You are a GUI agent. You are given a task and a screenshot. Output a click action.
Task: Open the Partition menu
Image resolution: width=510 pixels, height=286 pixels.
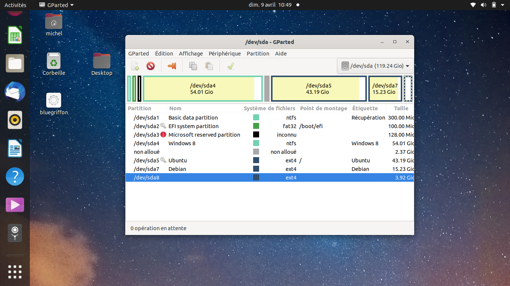click(258, 54)
